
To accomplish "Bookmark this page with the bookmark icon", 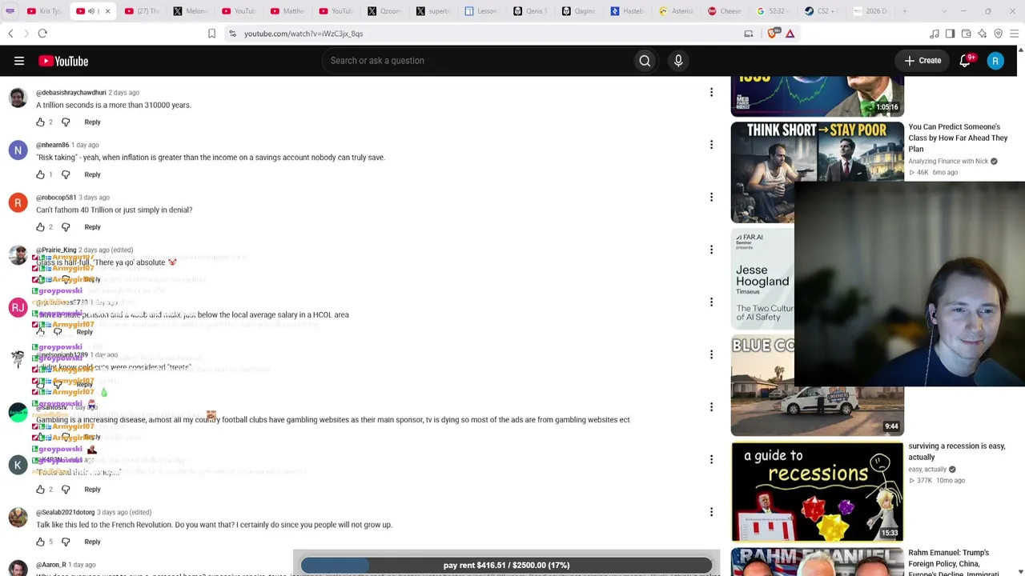I will 211,34.
